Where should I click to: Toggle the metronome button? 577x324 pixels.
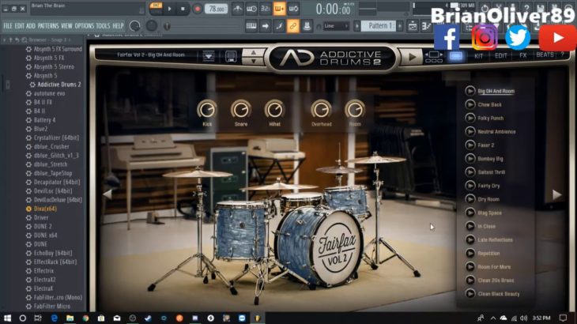click(x=238, y=9)
